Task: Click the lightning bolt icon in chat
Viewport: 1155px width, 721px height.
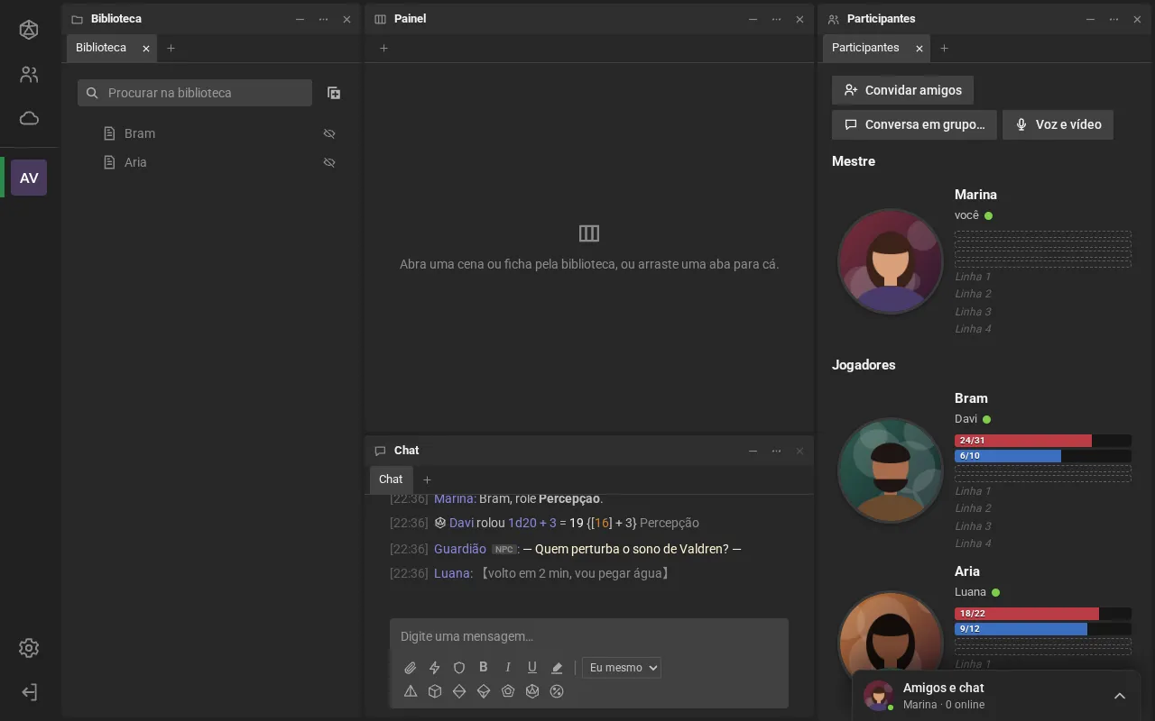Action: point(435,668)
